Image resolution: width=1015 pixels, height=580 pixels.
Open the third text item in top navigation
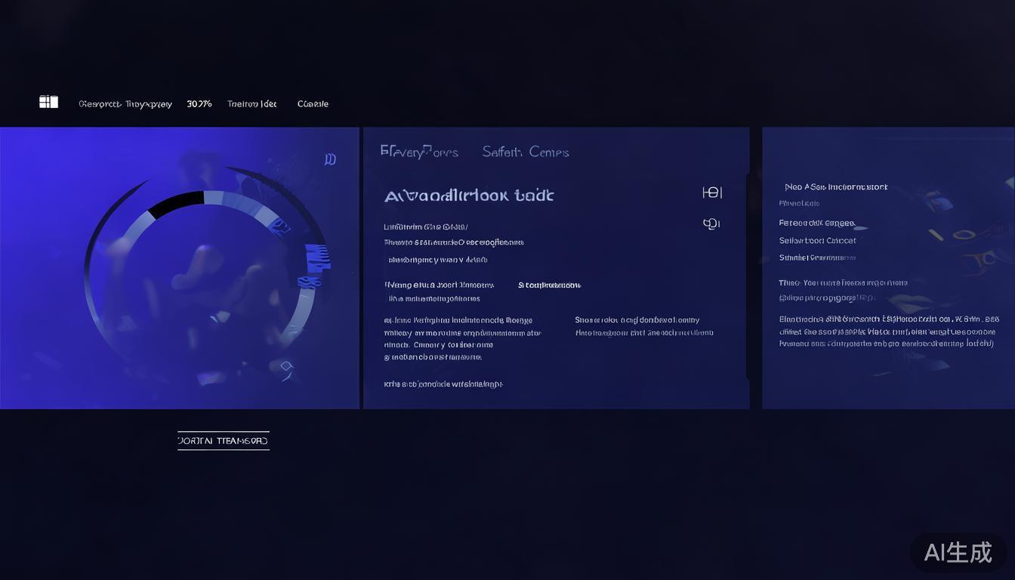coord(251,104)
